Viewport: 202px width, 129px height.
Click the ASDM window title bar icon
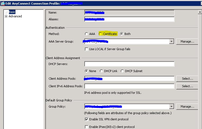click(x=3, y=4)
